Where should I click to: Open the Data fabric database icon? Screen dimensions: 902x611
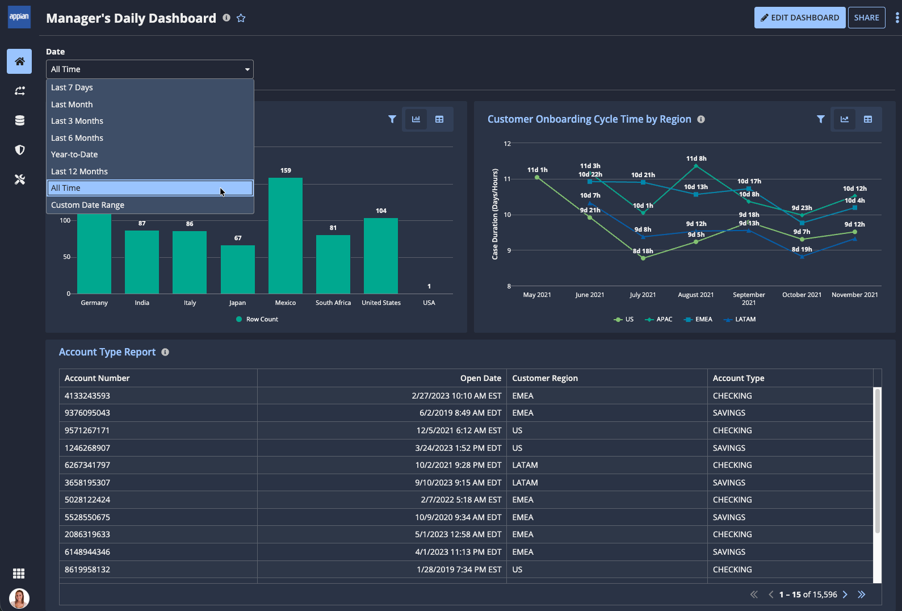(x=19, y=120)
